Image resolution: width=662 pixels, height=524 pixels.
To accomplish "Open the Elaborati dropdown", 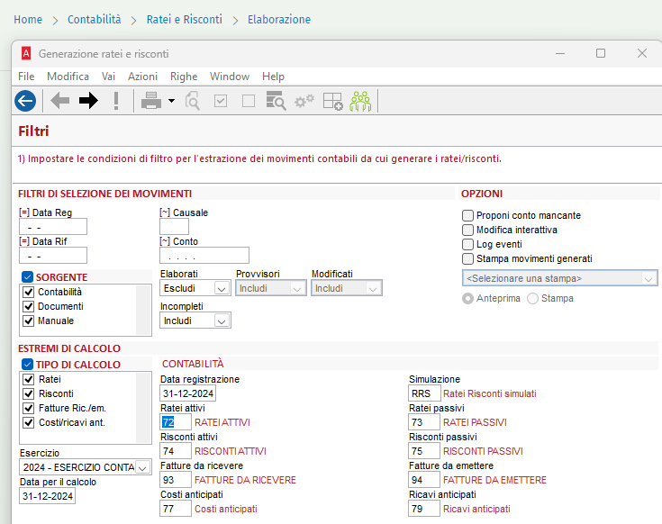I will [x=195, y=288].
